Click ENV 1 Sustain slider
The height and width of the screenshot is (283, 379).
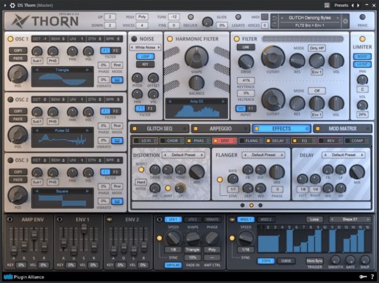coord(84,227)
